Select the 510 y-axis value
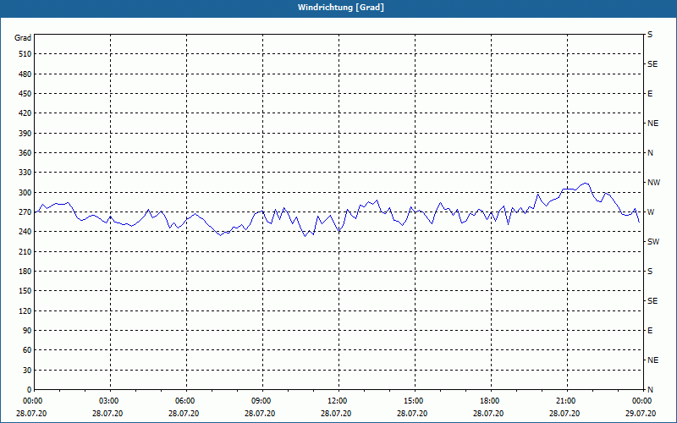This screenshot has height=423, width=677. click(x=25, y=54)
